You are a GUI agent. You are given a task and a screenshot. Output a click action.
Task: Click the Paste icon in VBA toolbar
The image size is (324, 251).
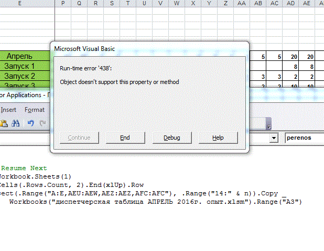[x=4, y=123]
